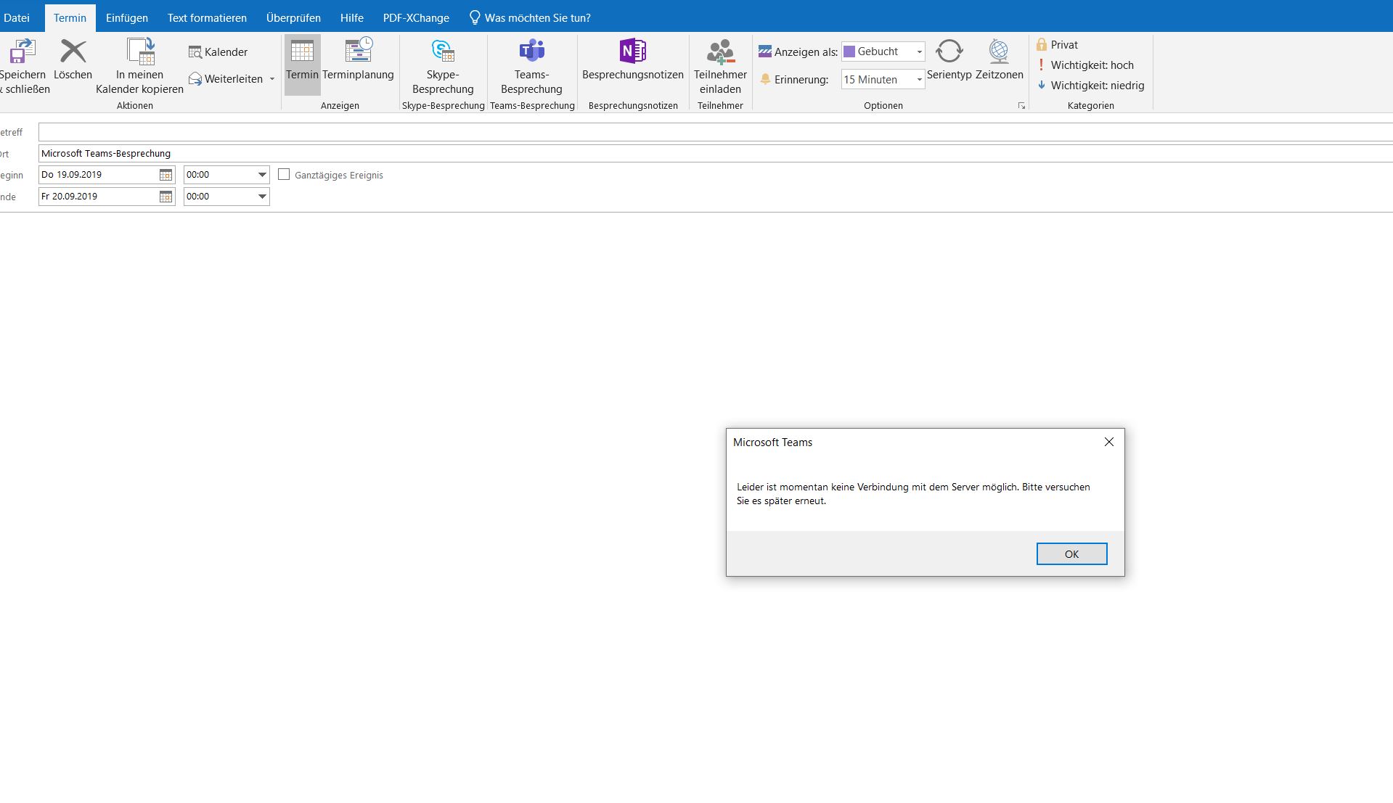The height and width of the screenshot is (803, 1393).
Task: Switch to Text formatieren tab
Action: (x=207, y=17)
